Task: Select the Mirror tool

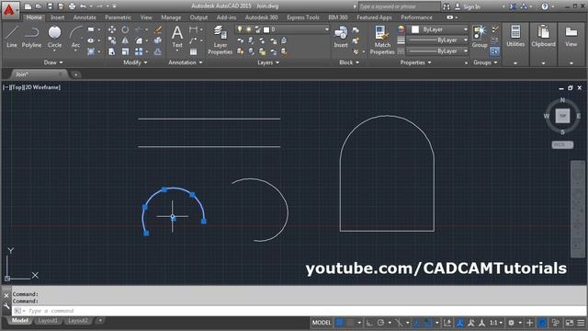Action: [125, 40]
